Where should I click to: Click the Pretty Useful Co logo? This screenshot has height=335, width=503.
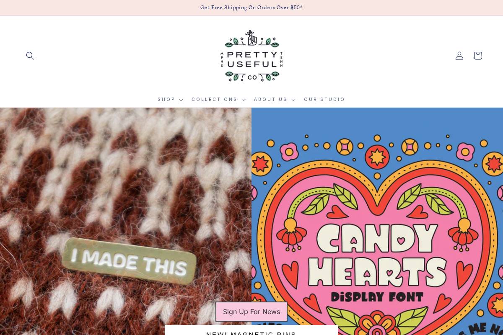pos(251,56)
